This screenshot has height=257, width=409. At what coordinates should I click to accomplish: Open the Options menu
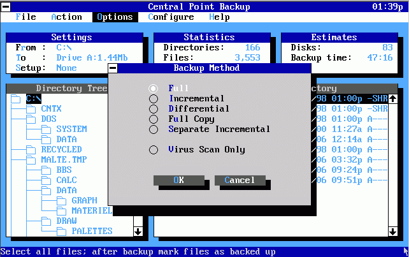tap(115, 17)
